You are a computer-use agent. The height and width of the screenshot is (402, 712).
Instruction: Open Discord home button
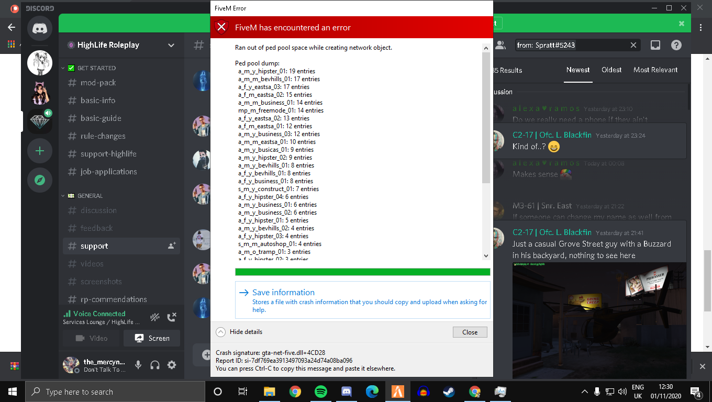coord(40,28)
